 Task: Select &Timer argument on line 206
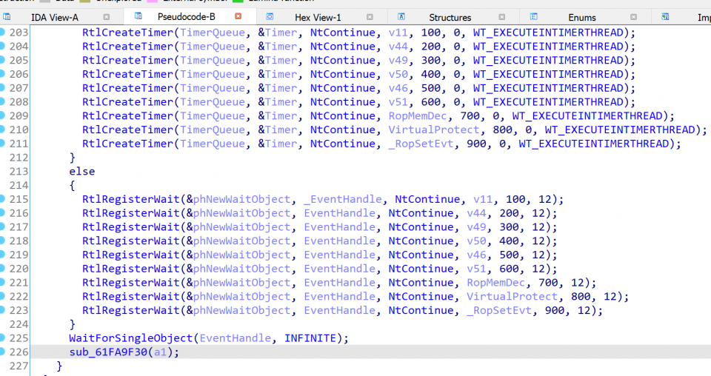coord(278,74)
